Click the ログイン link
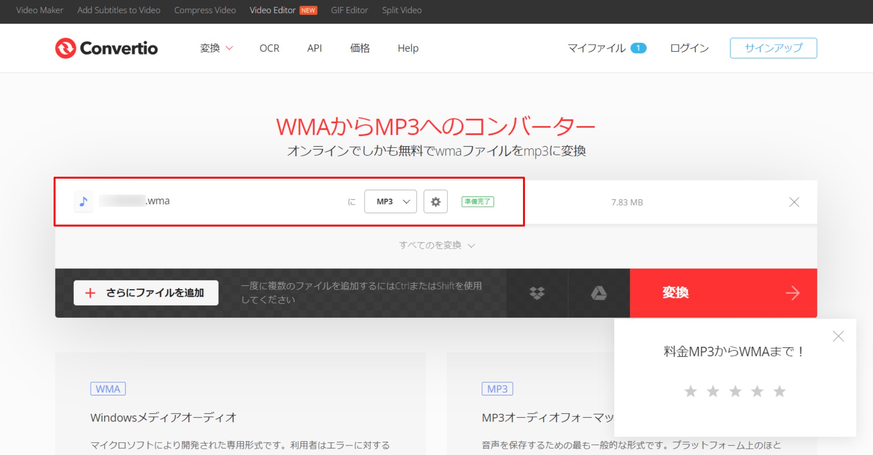 click(x=689, y=48)
